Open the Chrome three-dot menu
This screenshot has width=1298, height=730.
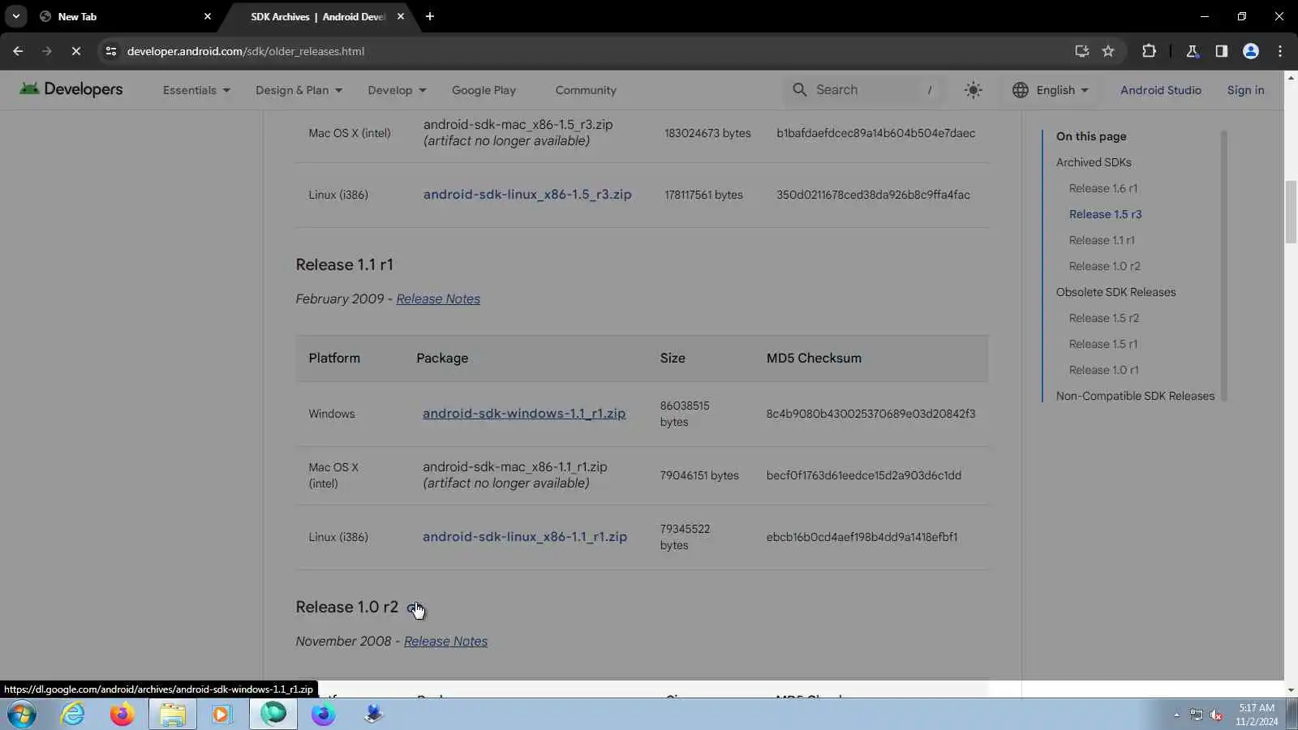click(x=1280, y=51)
